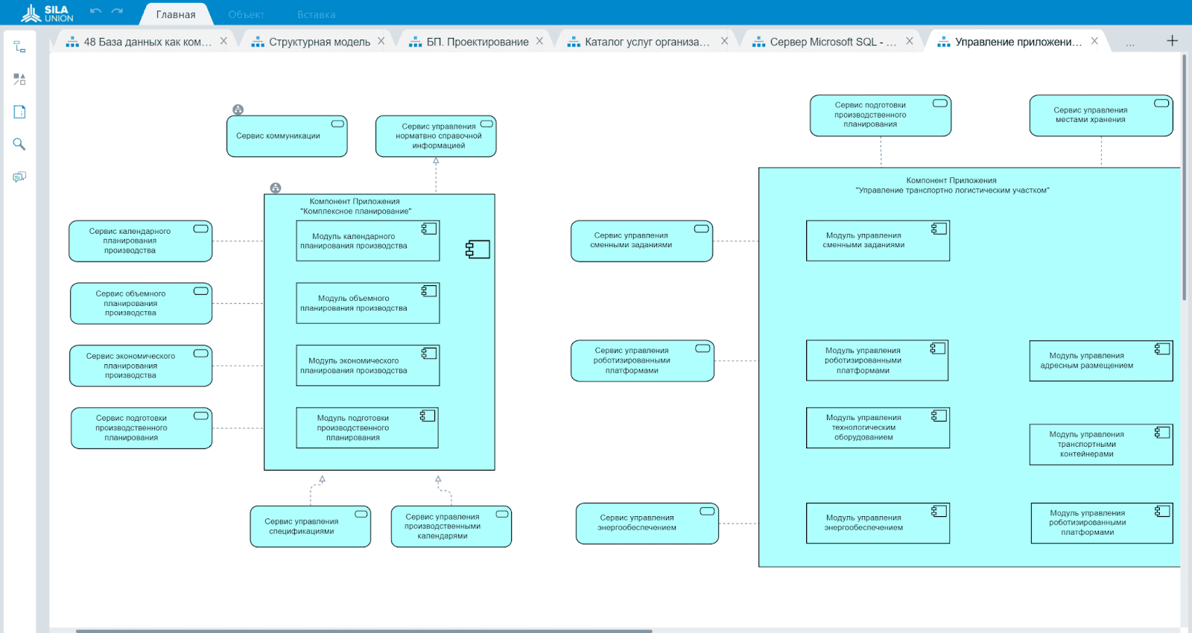The width and height of the screenshot is (1192, 633).
Task: Click decomposition icon above Сервис коммуникации
Action: 238,109
